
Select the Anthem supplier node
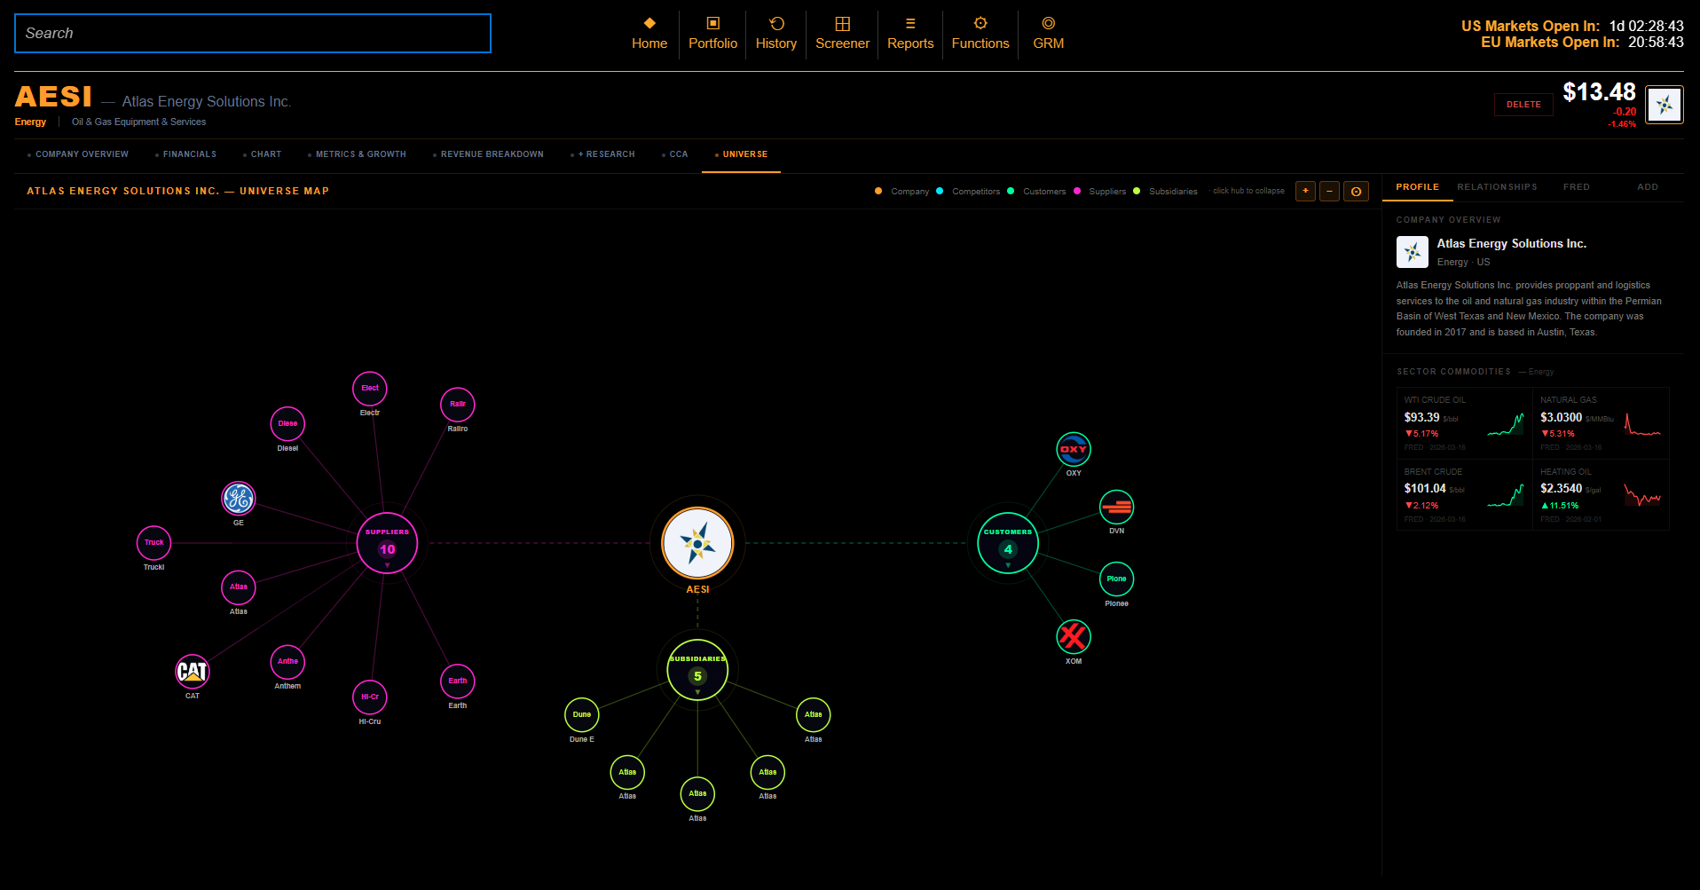click(287, 661)
